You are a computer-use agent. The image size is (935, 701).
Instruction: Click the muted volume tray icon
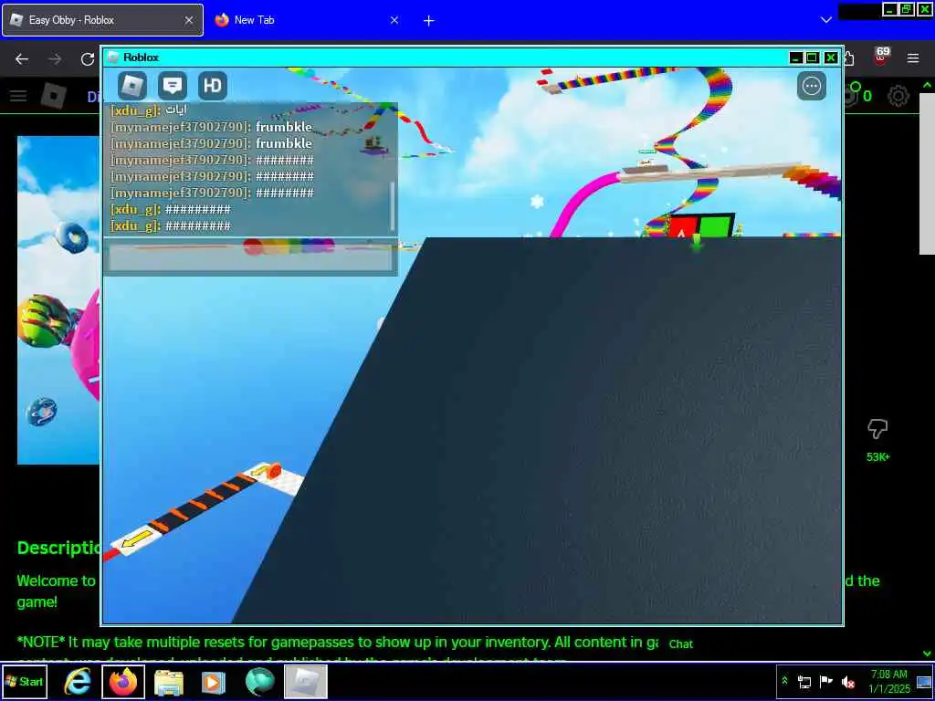click(848, 681)
